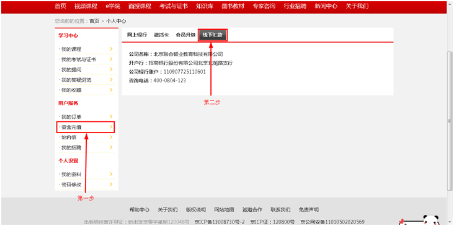Viewport: 454px width, 226px height.
Task: Open the 会员升级 tab
Action: (x=186, y=35)
